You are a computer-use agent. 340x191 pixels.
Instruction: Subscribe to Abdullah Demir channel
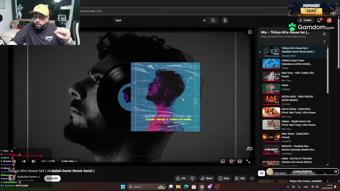click(52, 178)
